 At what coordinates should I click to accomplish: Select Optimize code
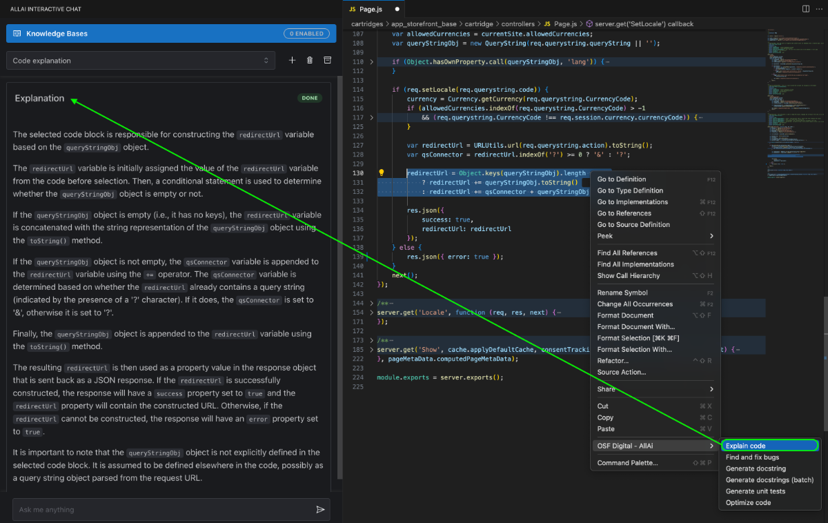coord(769,502)
